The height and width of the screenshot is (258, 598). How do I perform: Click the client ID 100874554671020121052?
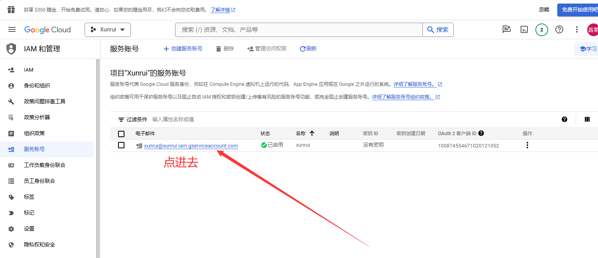click(468, 145)
